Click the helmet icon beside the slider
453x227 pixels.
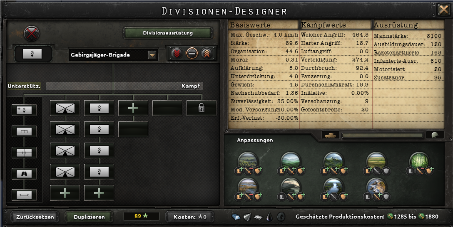click(435, 135)
